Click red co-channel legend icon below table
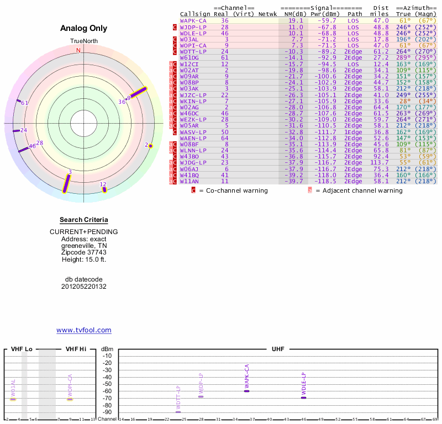 (193, 190)
